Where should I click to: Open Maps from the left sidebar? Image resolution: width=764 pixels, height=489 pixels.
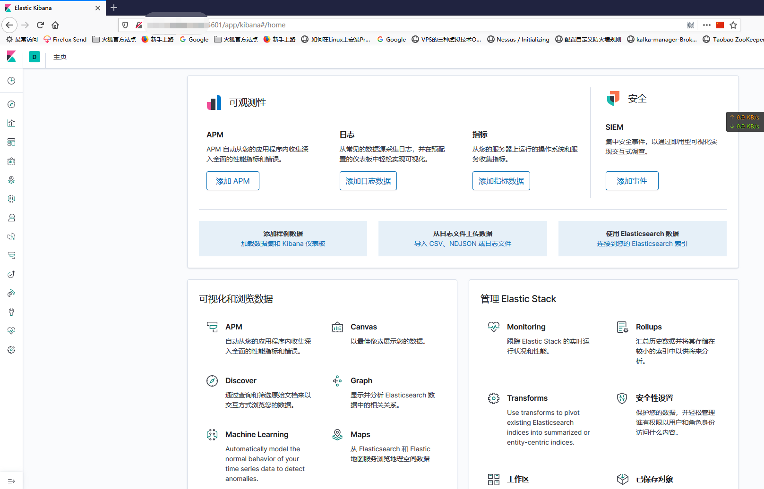point(11,180)
